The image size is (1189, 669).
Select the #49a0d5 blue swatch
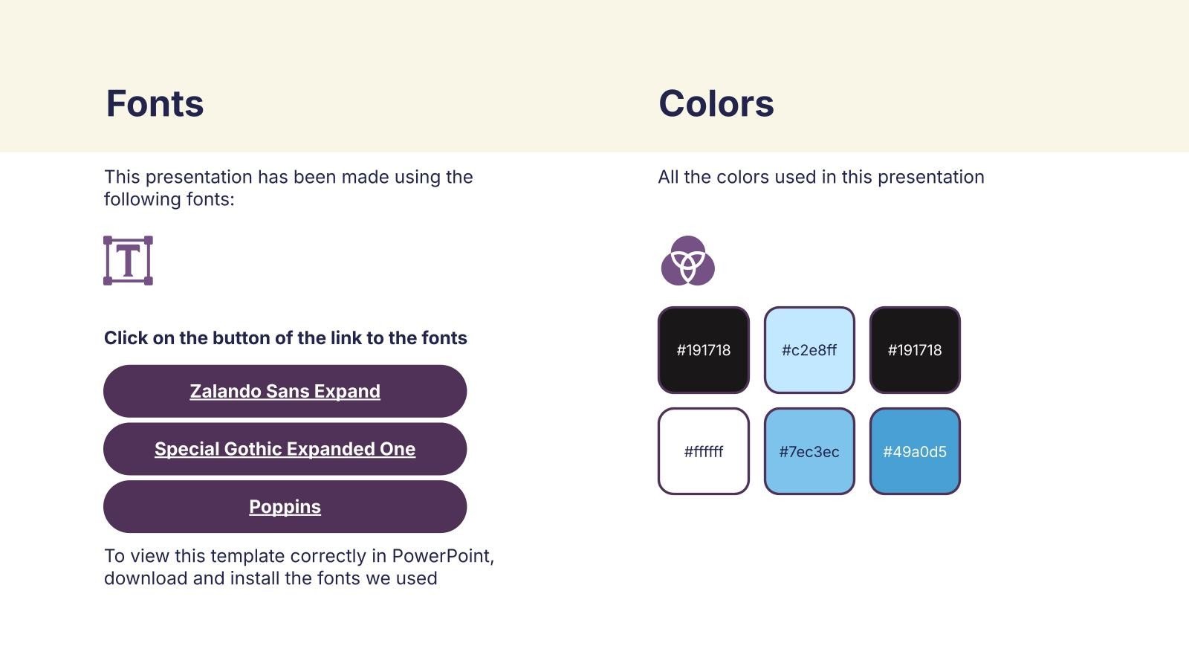coord(915,451)
